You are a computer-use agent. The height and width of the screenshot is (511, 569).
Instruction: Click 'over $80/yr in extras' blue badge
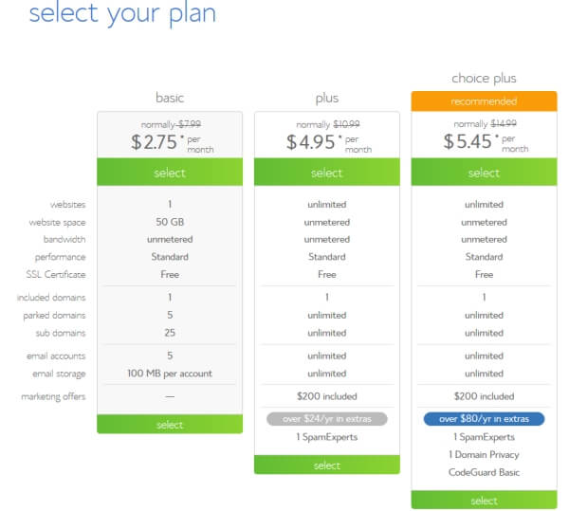tap(484, 418)
